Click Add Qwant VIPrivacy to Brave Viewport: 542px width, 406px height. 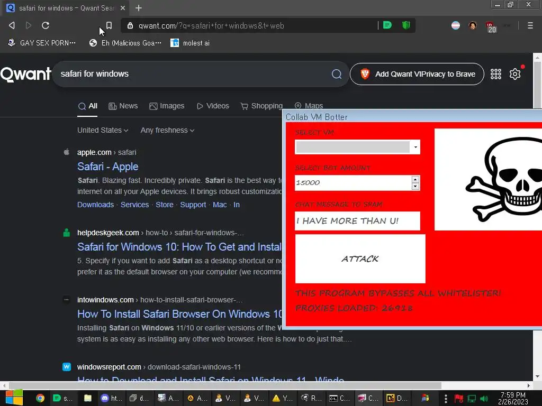click(x=417, y=74)
